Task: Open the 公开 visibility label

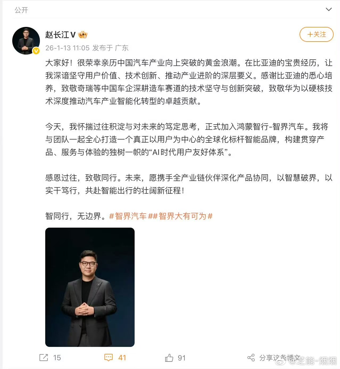Action: click(x=21, y=10)
